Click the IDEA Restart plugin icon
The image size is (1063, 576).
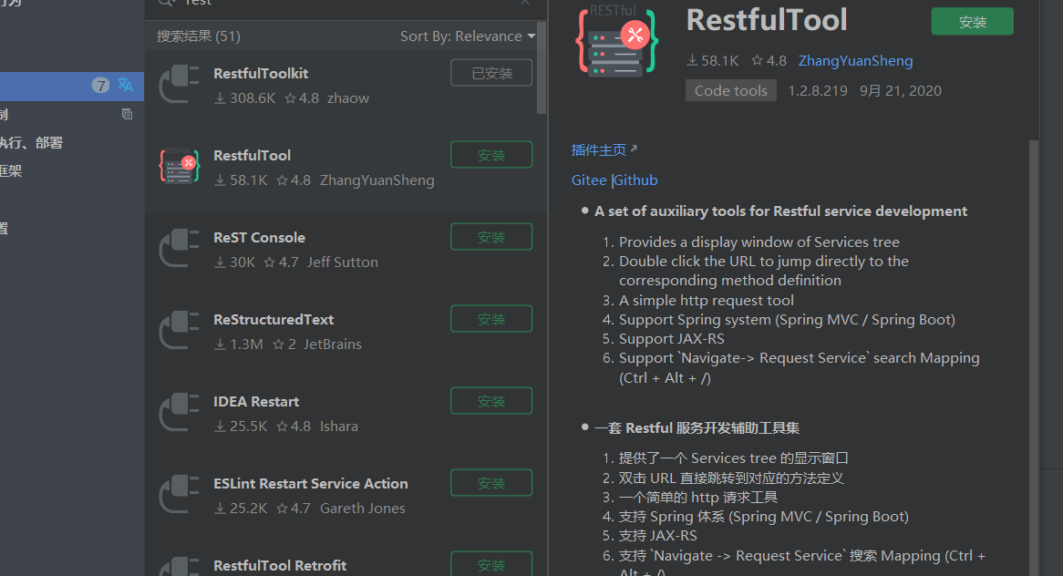pos(179,412)
